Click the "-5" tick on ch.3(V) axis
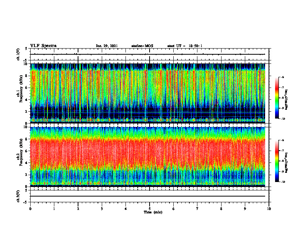The image size is (303, 234). [x=26, y=202]
